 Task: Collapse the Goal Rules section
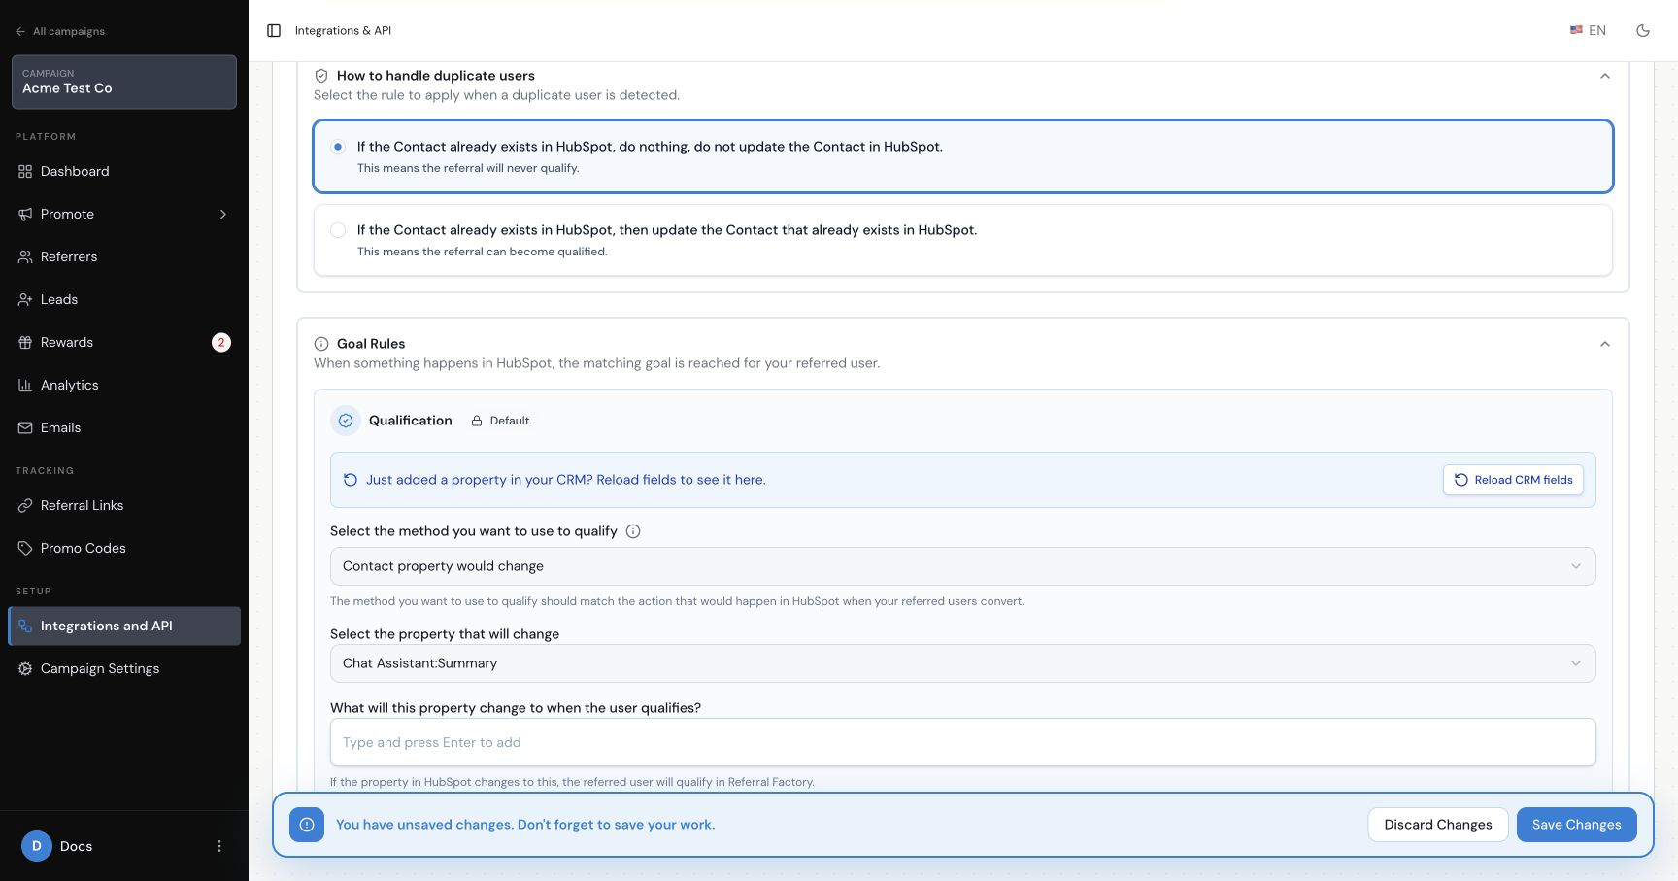point(1605,344)
